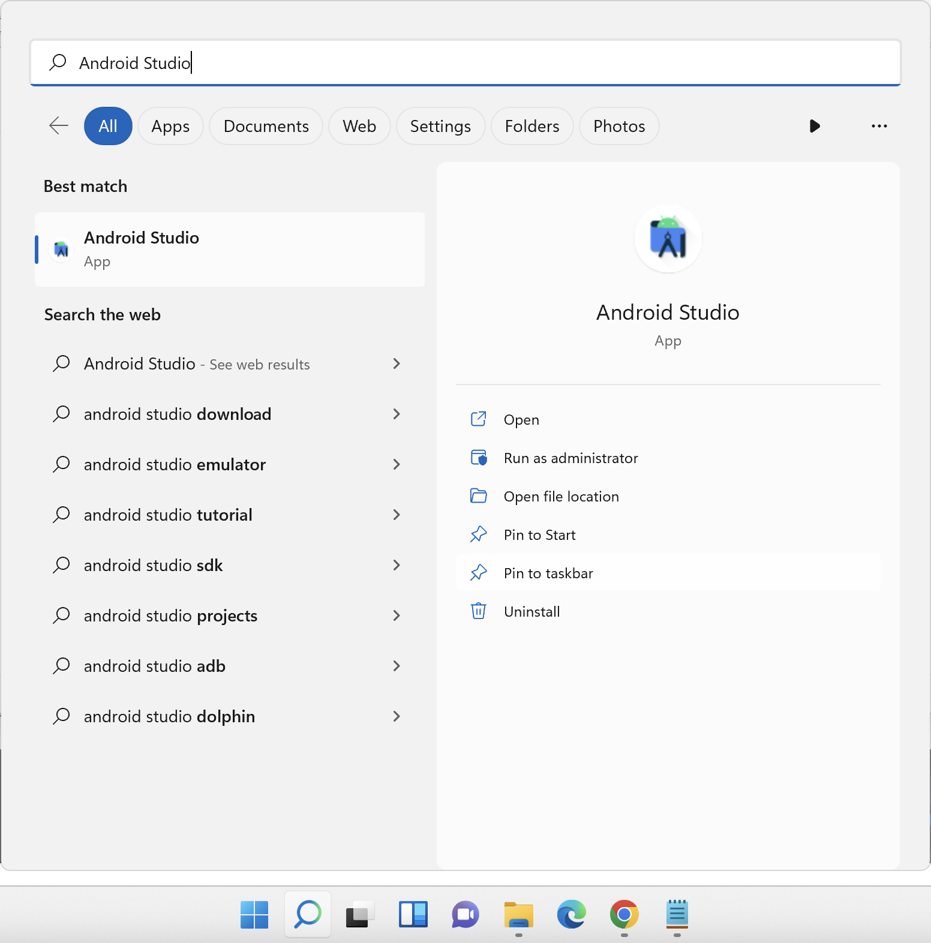Expand chevron for 'android studio tutorial'
The image size is (931, 943).
[397, 515]
